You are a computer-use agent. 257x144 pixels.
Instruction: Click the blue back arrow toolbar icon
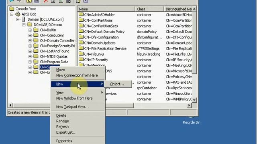[12, 1]
